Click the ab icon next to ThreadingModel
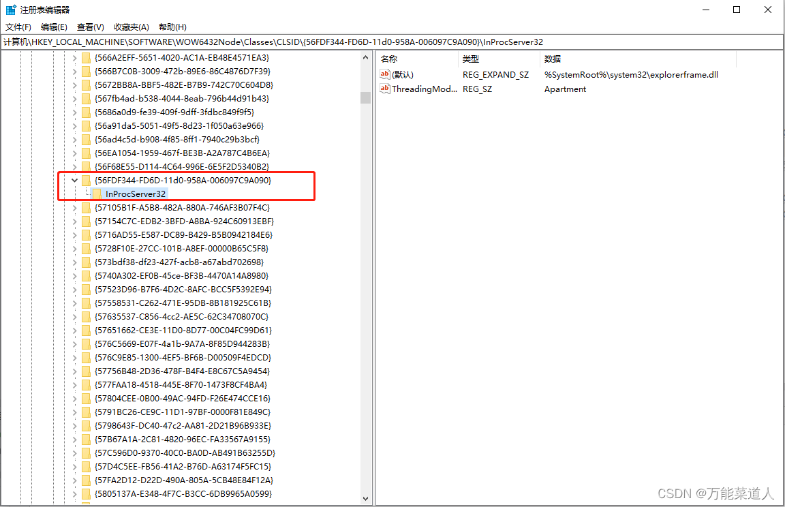 coord(384,89)
